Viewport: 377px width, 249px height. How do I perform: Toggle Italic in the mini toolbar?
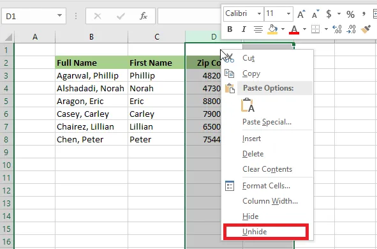point(244,29)
